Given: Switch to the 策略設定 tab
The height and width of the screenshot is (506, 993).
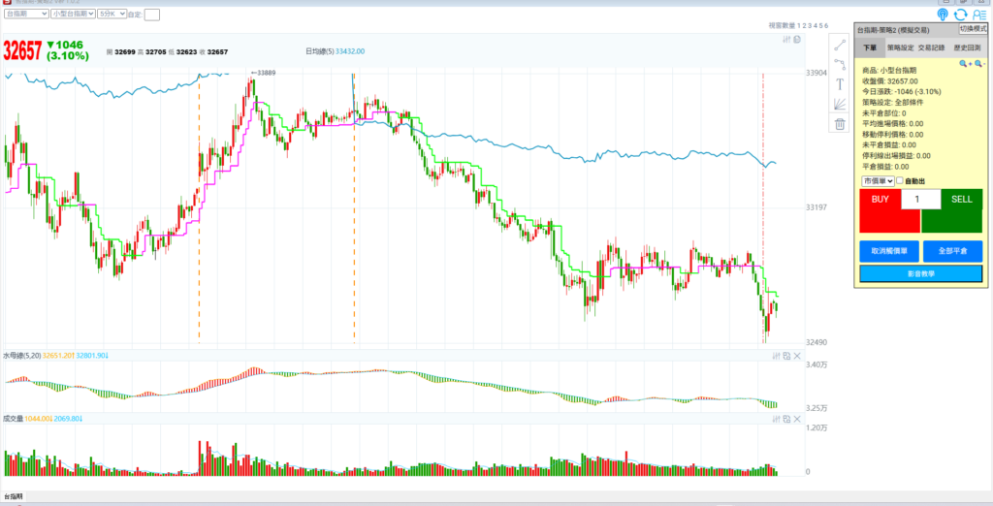Looking at the screenshot, I should [900, 47].
